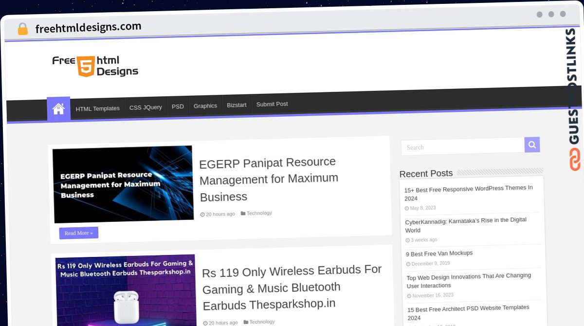
Task: Focus the Search input field
Action: pyautogui.click(x=463, y=146)
